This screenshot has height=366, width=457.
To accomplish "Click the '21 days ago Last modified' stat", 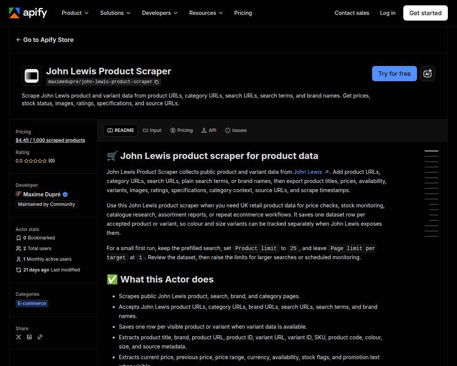I will [48, 270].
